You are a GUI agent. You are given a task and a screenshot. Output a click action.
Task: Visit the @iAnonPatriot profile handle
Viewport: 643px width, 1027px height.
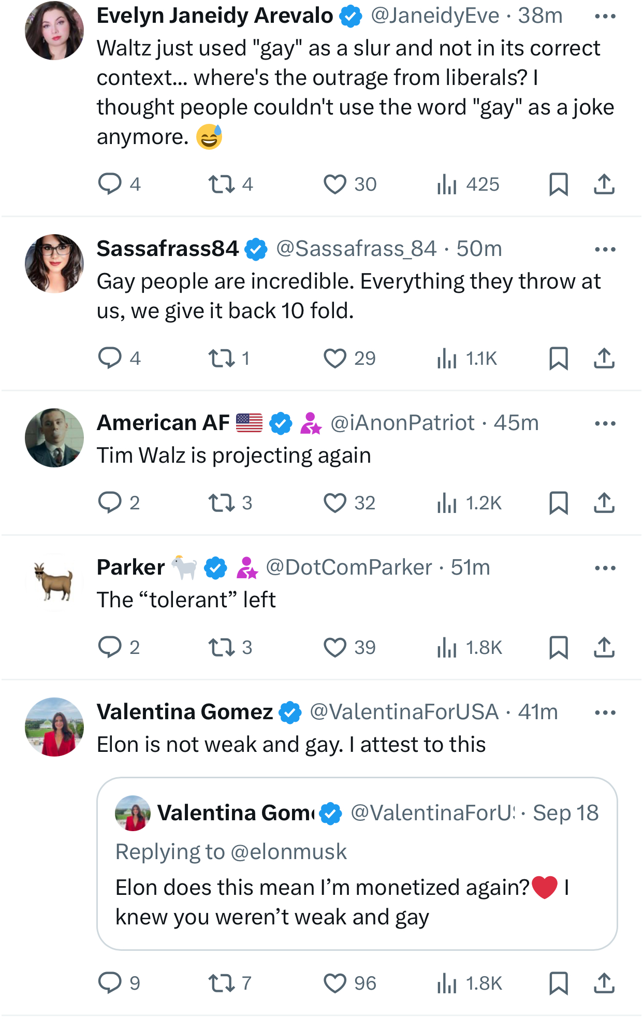click(402, 423)
